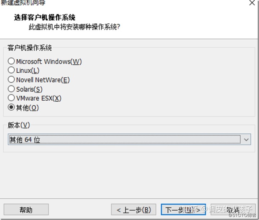Proceed with 下一步 next button

tap(183, 210)
